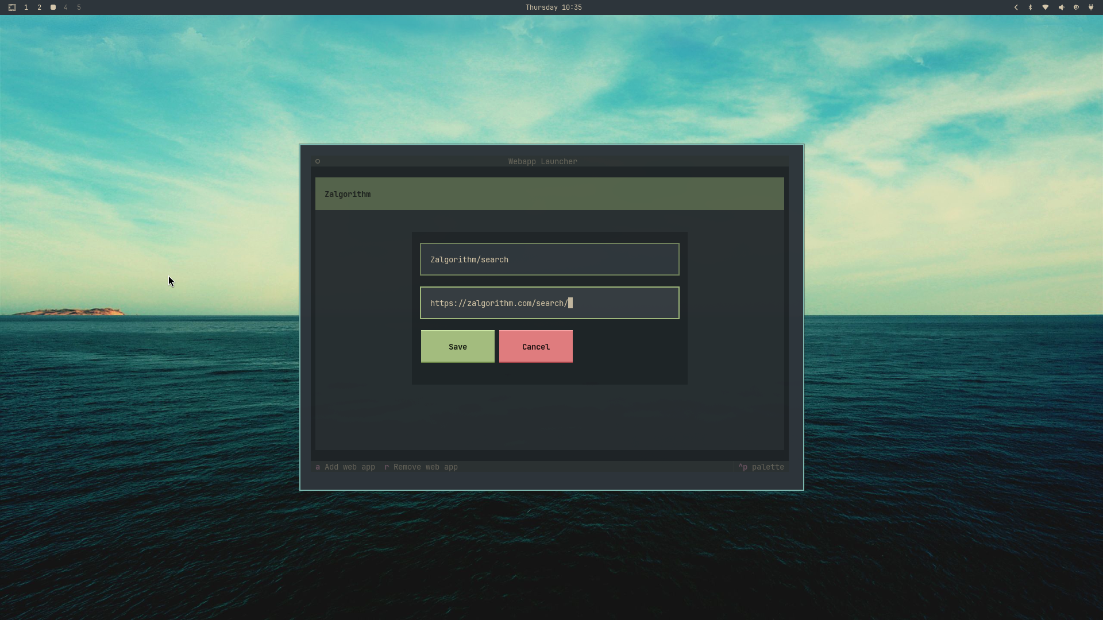Viewport: 1103px width, 620px height.
Task: Select the filled workspace 3 indicator
Action: 53,7
